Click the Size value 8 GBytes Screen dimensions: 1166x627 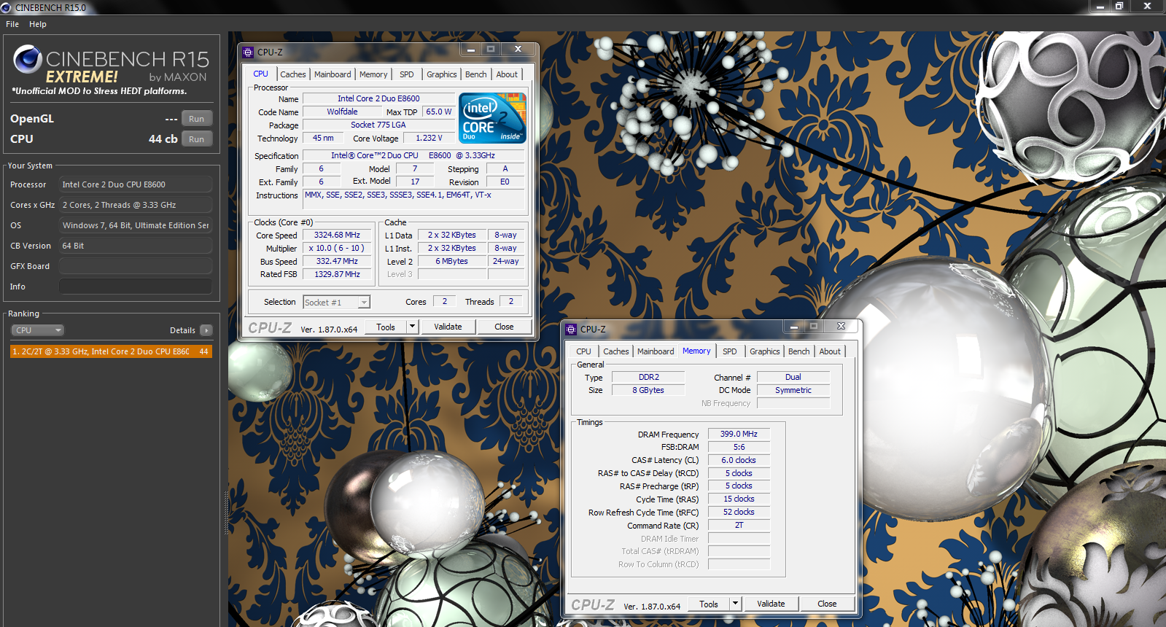[x=648, y=390]
